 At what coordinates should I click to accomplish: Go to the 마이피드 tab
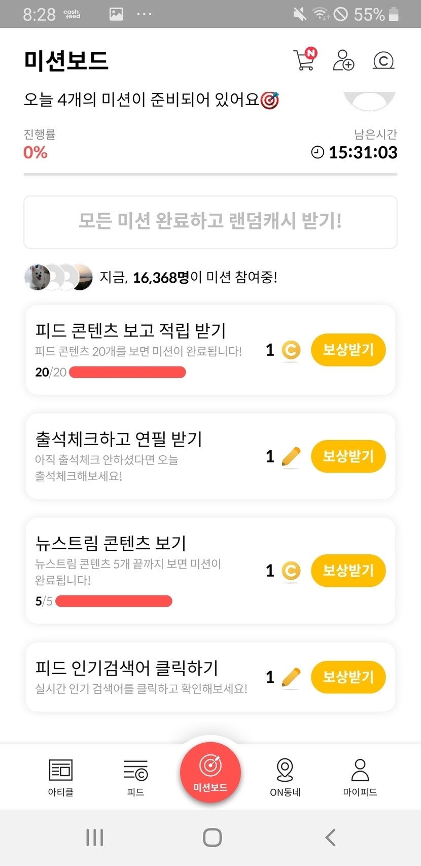tap(360, 777)
